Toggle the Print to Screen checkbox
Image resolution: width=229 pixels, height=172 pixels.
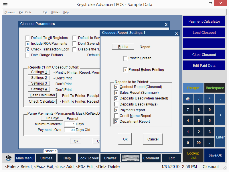click(125, 58)
